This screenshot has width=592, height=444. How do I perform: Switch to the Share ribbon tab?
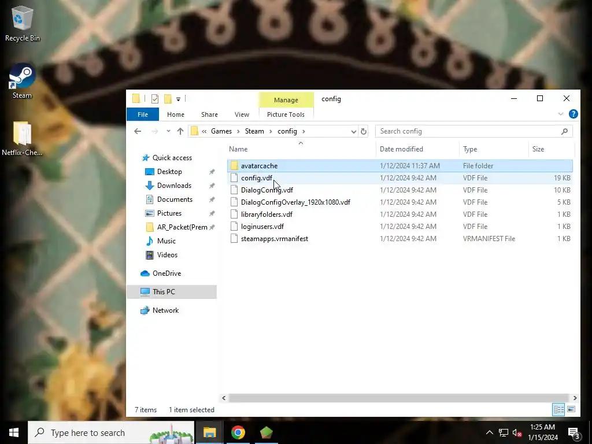point(209,114)
